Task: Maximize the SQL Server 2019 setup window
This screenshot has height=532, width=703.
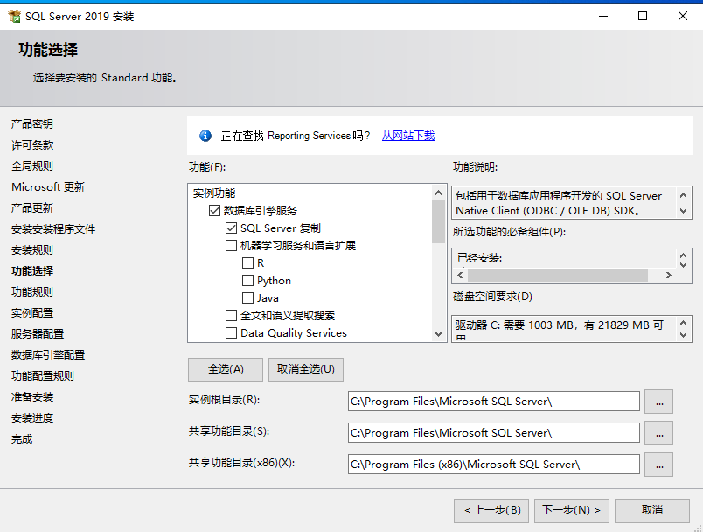Action: click(643, 16)
